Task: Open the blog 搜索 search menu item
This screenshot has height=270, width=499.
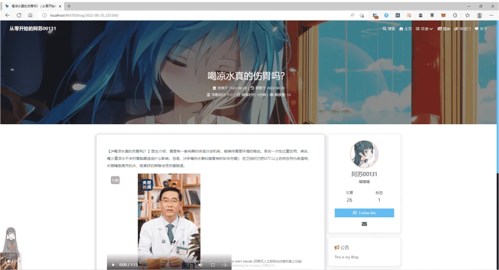Action: click(x=389, y=29)
